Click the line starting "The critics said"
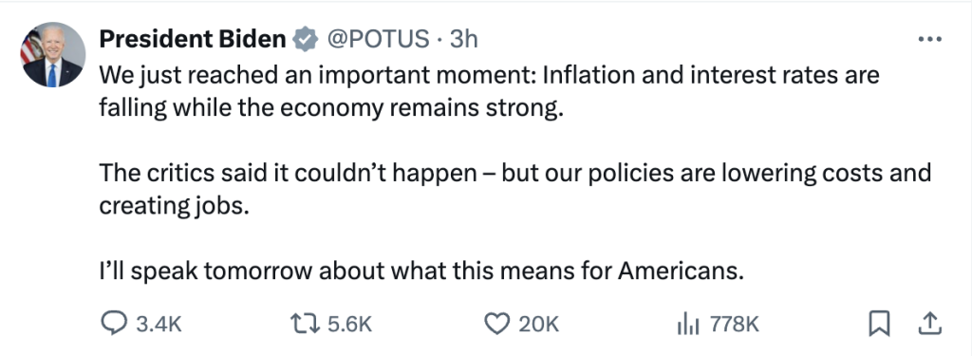The image size is (972, 356). pos(515,172)
